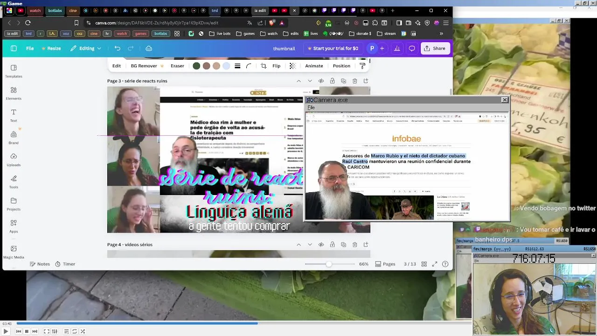
Task: Move Page 4 down with the chevron
Action: pyautogui.click(x=310, y=245)
